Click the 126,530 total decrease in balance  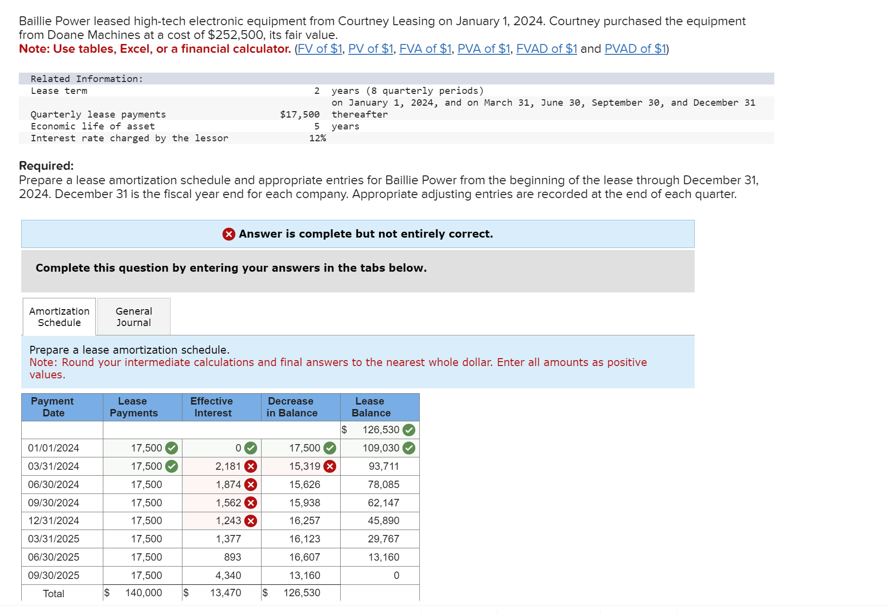(302, 593)
